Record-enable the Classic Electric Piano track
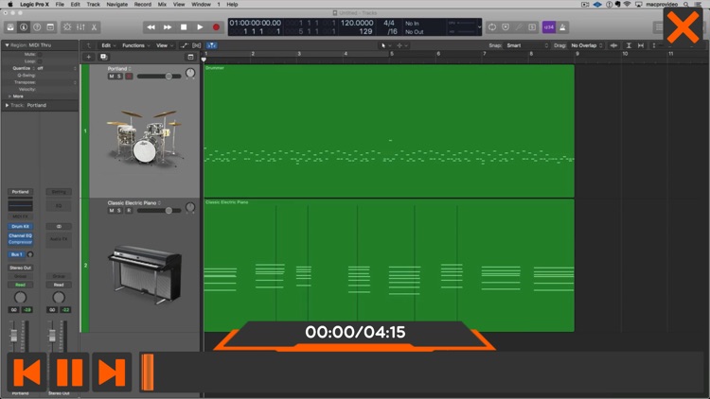The width and height of the screenshot is (710, 399). 129,210
